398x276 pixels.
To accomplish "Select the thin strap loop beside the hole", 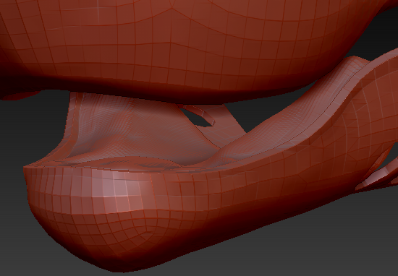I will pyautogui.click(x=200, y=113).
